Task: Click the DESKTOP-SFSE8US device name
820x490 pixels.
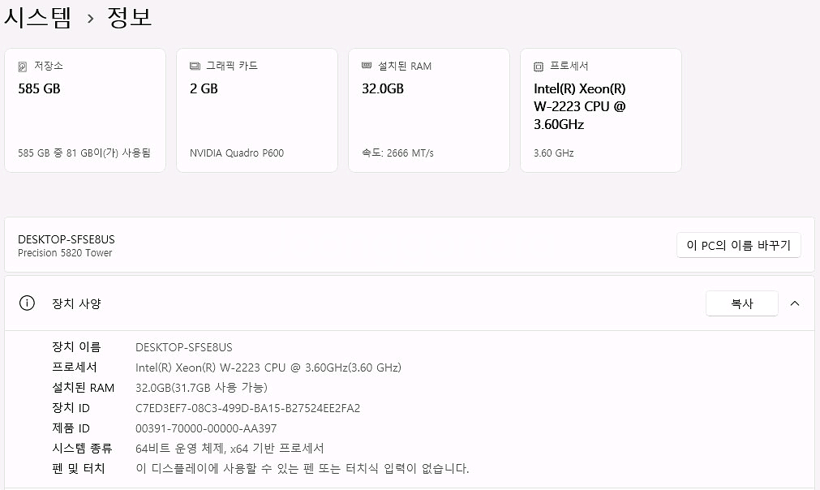Action: (67, 239)
